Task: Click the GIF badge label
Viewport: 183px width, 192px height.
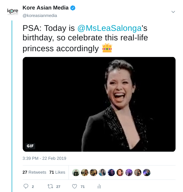Action: coord(30,146)
